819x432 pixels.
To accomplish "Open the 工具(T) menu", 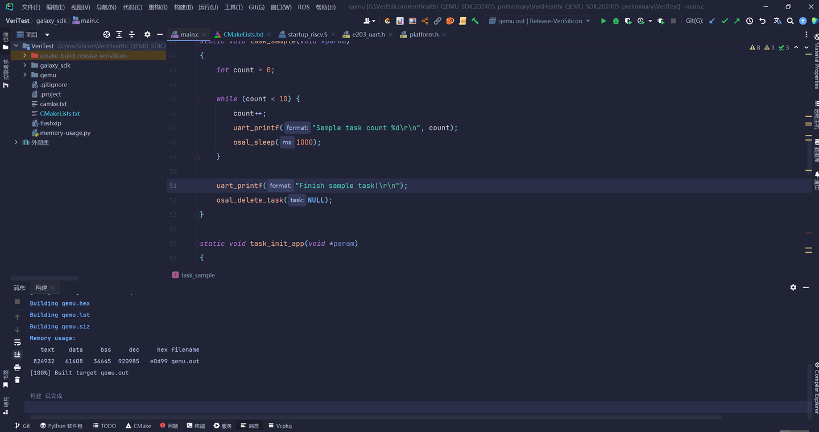I will coord(233,7).
